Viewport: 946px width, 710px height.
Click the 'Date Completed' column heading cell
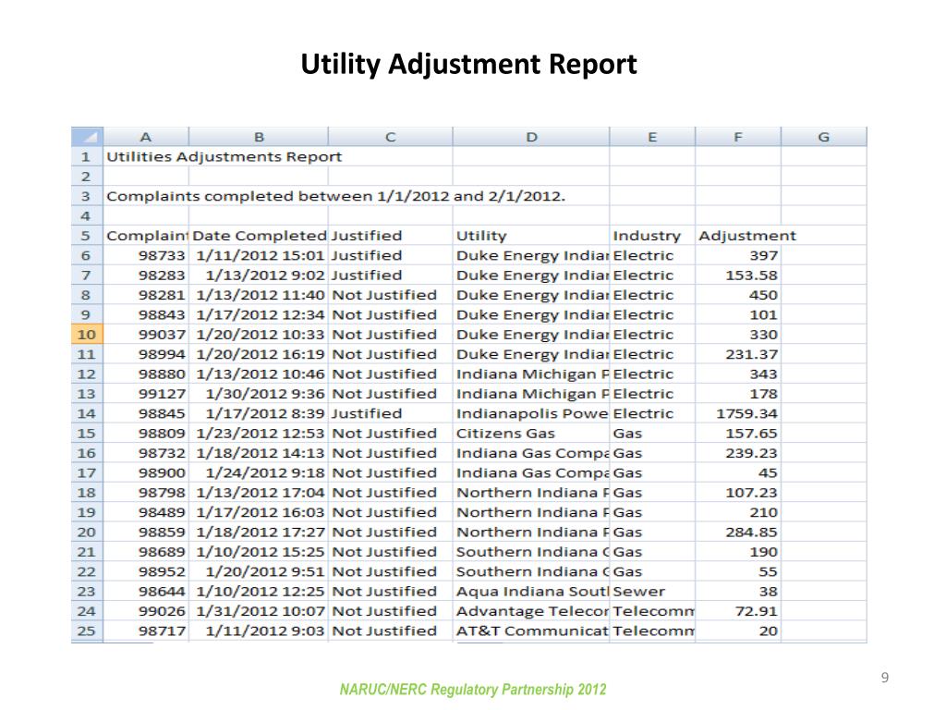click(x=260, y=236)
